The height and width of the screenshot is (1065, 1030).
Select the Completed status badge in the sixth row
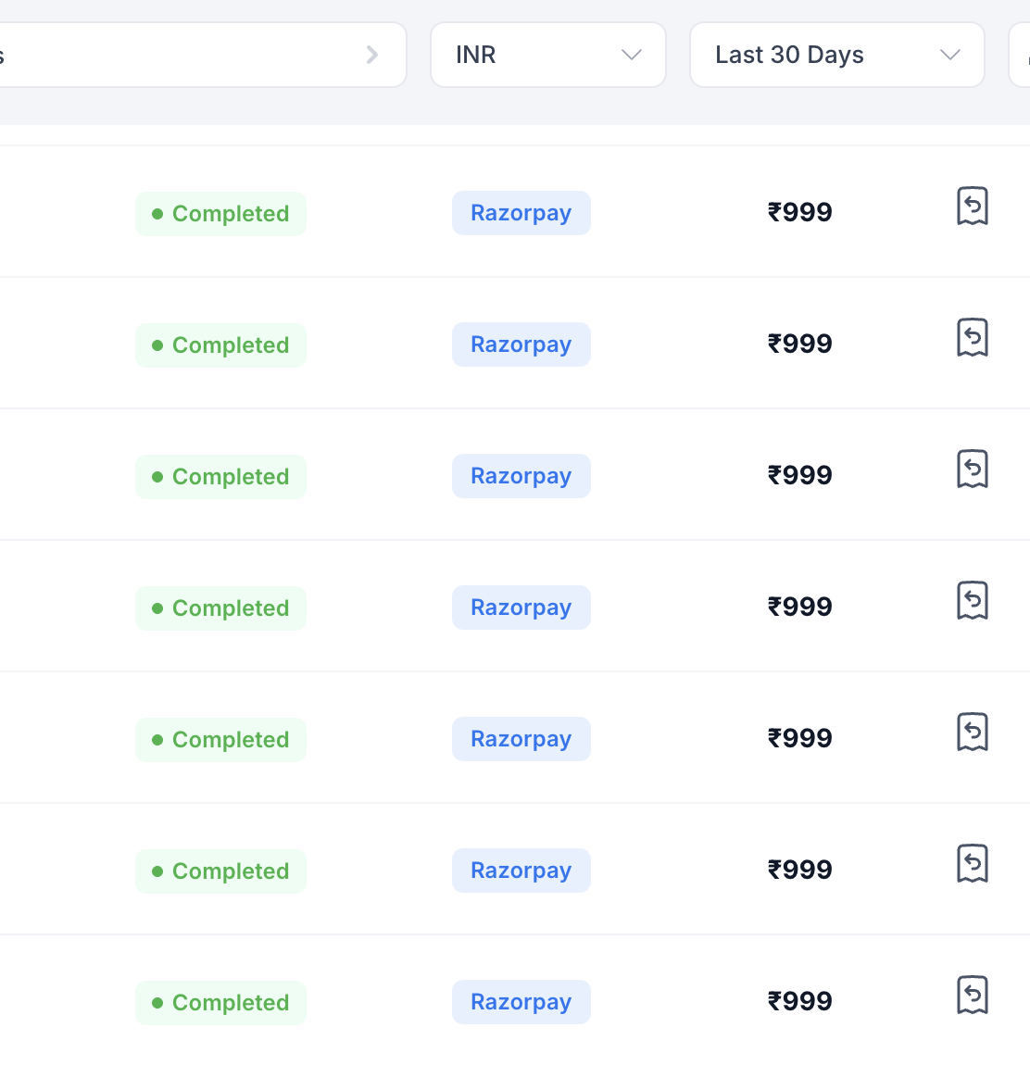point(220,871)
